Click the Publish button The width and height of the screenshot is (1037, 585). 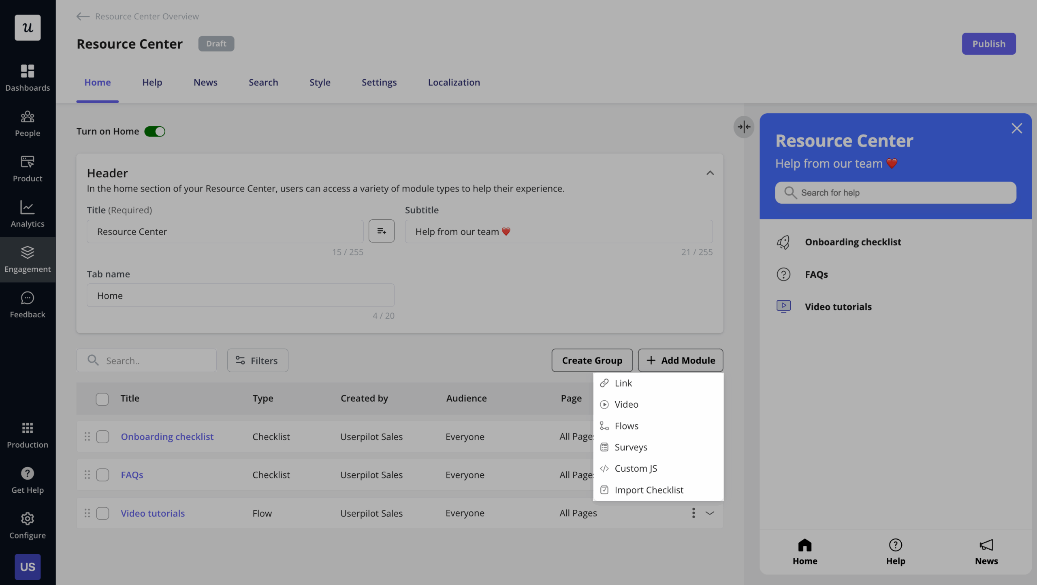[988, 43]
